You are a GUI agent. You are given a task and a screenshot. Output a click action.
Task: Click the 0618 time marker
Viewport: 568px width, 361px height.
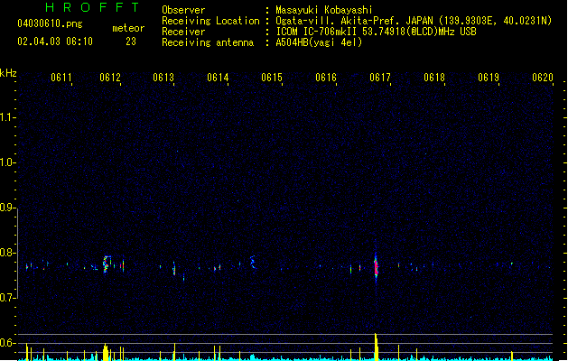pos(434,77)
